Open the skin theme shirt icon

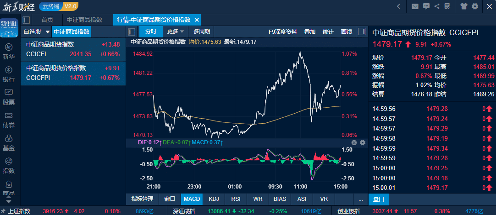click(x=463, y=6)
